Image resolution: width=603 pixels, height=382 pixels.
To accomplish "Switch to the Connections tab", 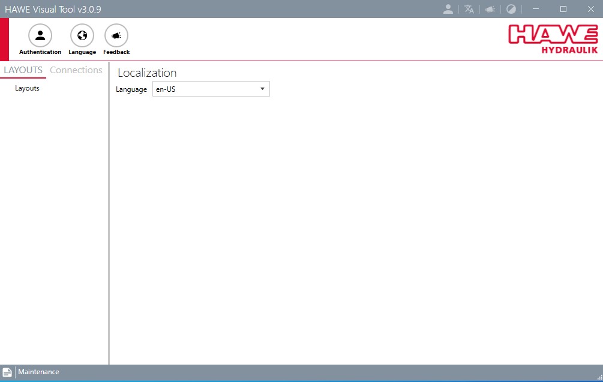I will pos(76,70).
